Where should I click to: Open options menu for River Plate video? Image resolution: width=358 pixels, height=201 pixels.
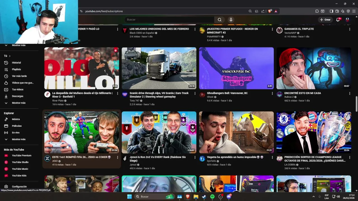117,93
